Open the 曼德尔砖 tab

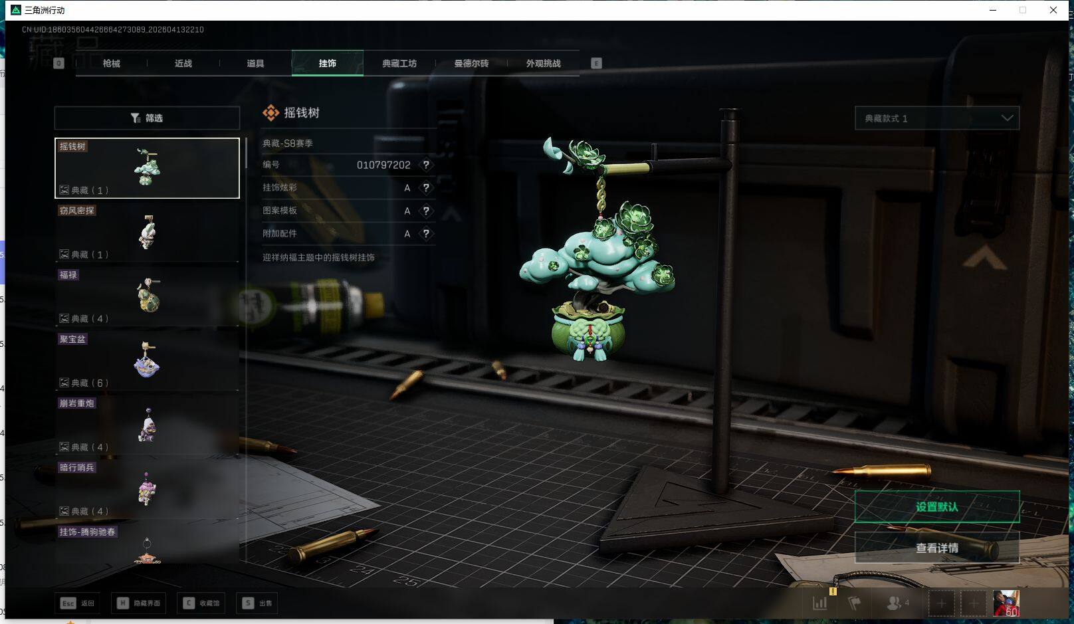tap(471, 64)
